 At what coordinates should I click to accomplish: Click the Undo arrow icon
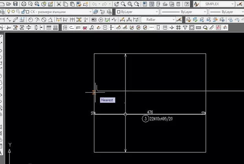[x=94, y=4]
